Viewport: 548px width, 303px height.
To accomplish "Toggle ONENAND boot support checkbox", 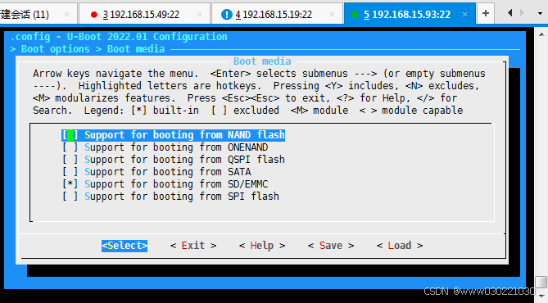I will tap(70, 147).
